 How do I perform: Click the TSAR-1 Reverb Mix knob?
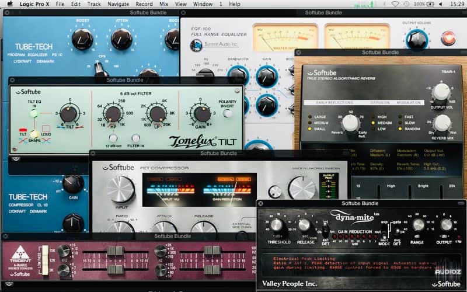click(x=442, y=123)
